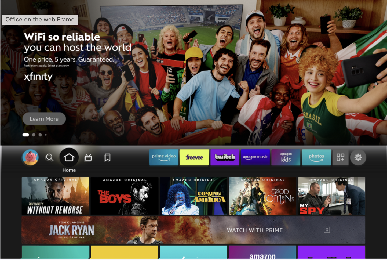Launch the Prime Video app tile

[x=164, y=157]
